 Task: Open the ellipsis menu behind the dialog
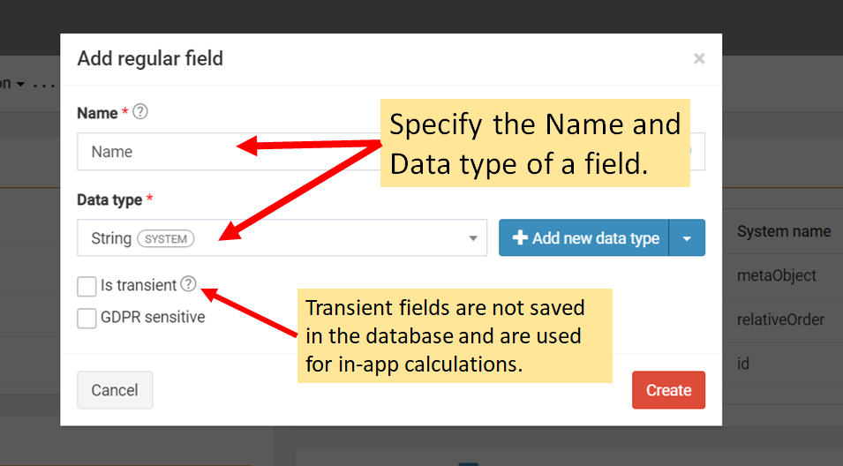(44, 85)
